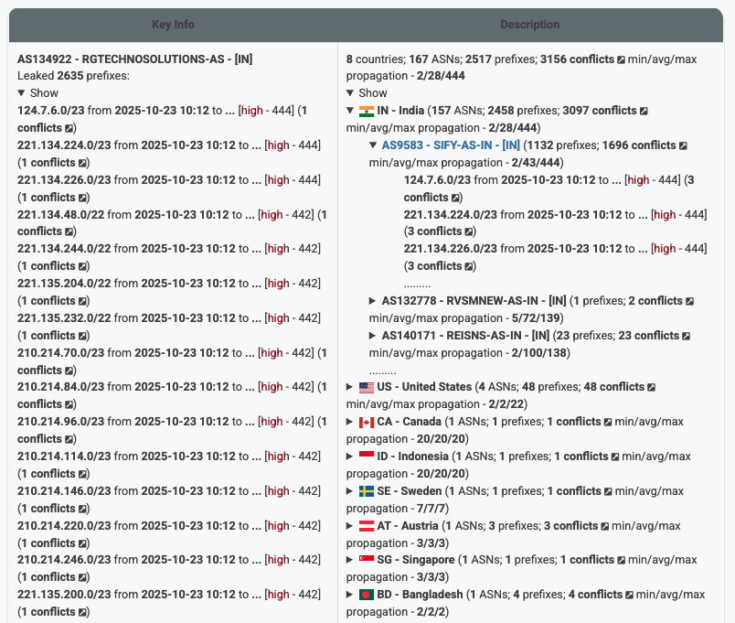Open conflicts icon in the Sweden row
Viewport: 735px width, 623px height.
pyautogui.click(x=608, y=491)
